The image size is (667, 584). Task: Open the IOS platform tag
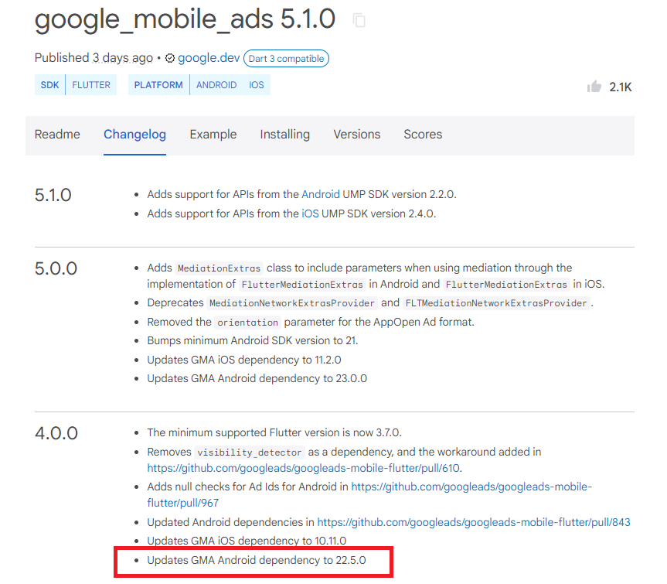click(257, 85)
